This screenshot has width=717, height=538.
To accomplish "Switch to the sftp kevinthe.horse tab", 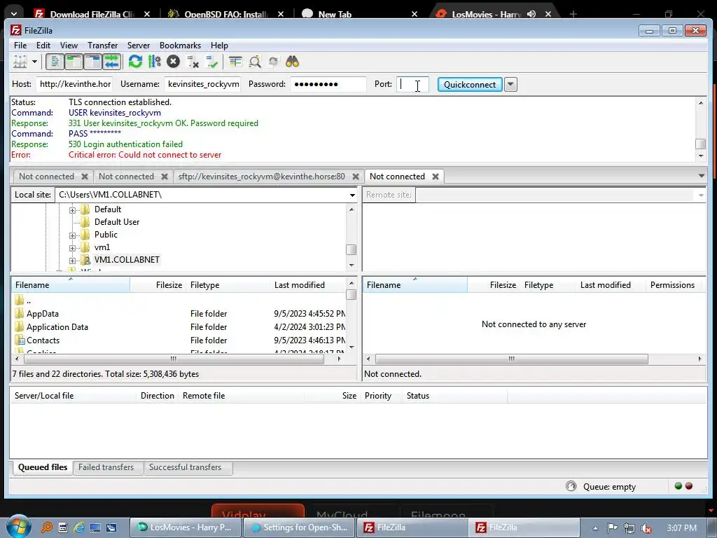I will [261, 176].
